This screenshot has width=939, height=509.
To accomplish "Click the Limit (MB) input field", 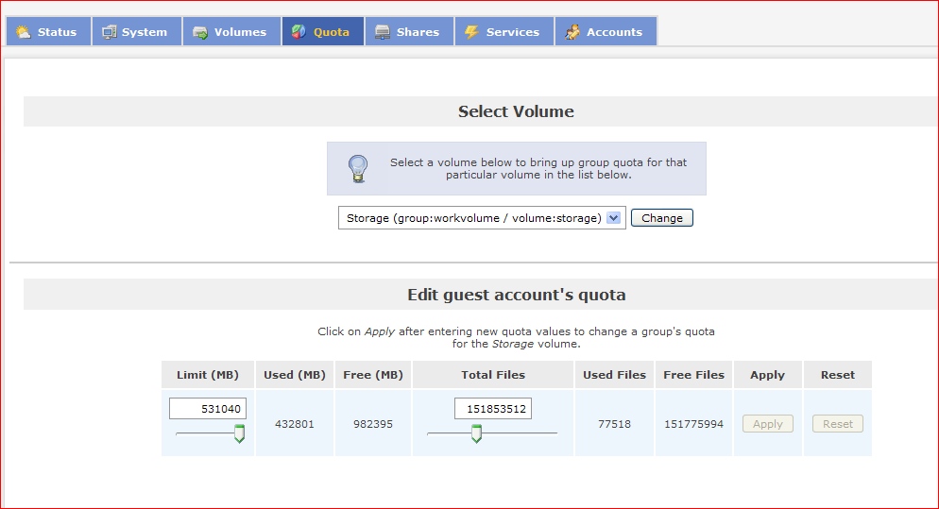I will (x=208, y=408).
